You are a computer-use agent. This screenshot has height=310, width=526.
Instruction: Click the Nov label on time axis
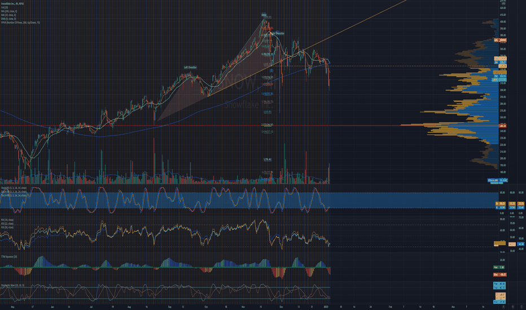tap(243, 307)
